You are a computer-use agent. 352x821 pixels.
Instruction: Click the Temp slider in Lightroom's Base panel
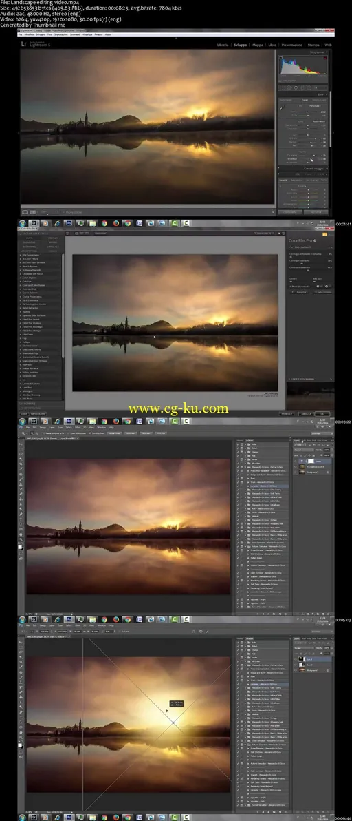click(307, 112)
